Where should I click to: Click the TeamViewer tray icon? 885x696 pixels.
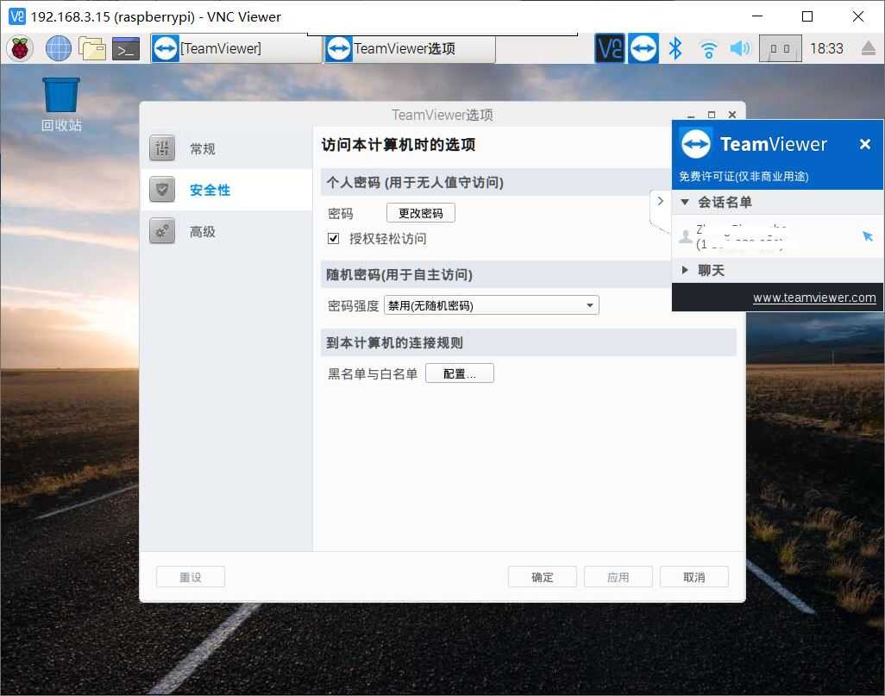643,48
